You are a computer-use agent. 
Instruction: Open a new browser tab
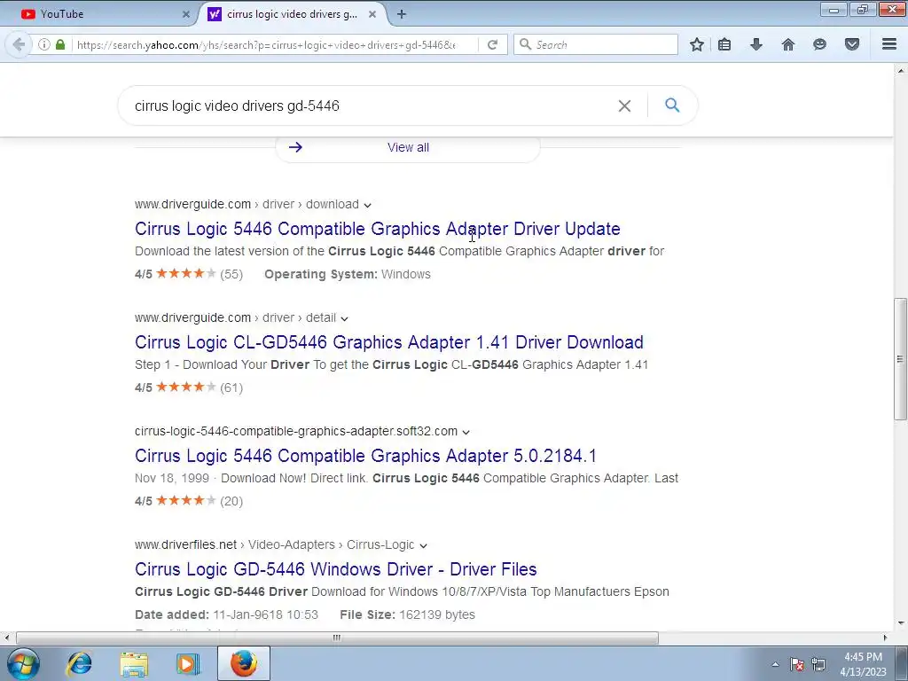tap(402, 14)
